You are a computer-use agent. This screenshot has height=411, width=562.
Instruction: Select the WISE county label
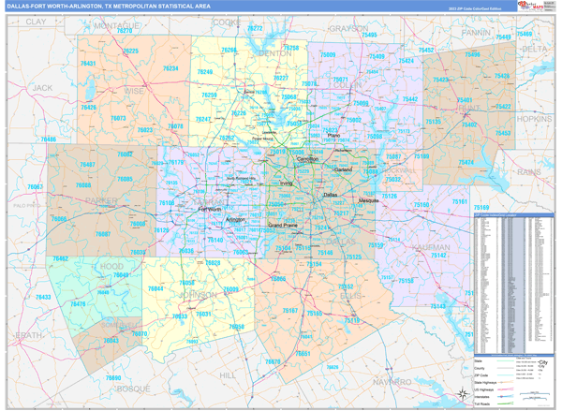[134, 91]
